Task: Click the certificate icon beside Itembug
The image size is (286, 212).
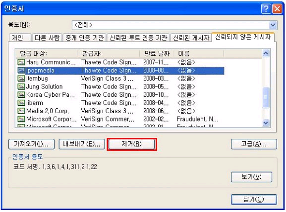Action: (x=21, y=79)
